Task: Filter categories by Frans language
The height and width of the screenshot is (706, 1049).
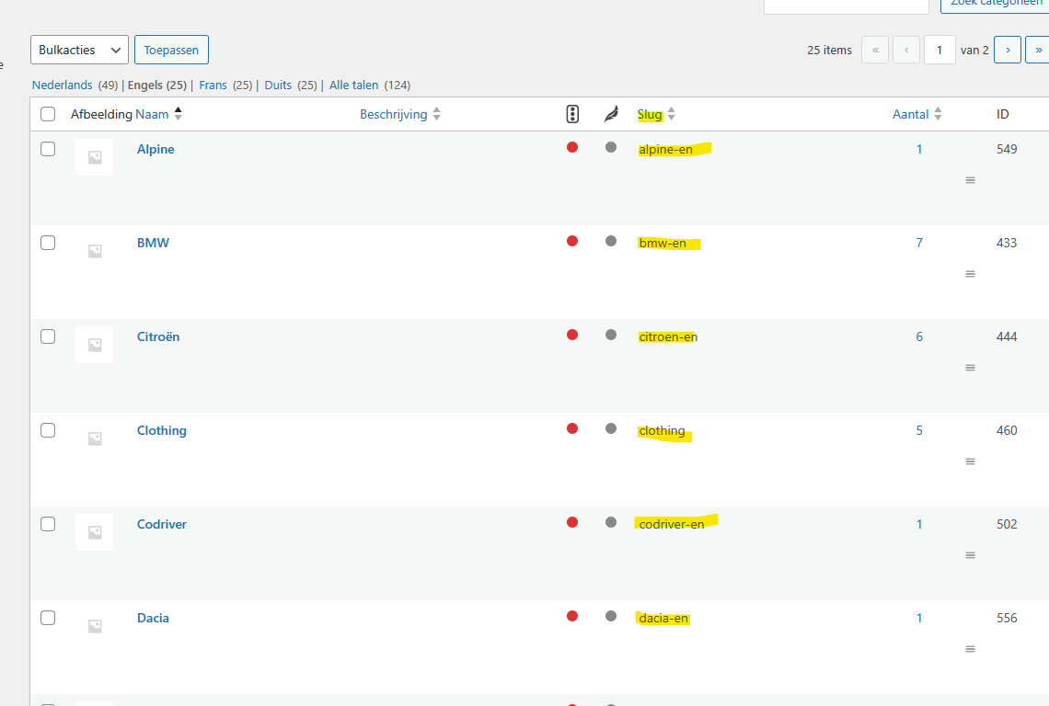Action: click(x=213, y=85)
